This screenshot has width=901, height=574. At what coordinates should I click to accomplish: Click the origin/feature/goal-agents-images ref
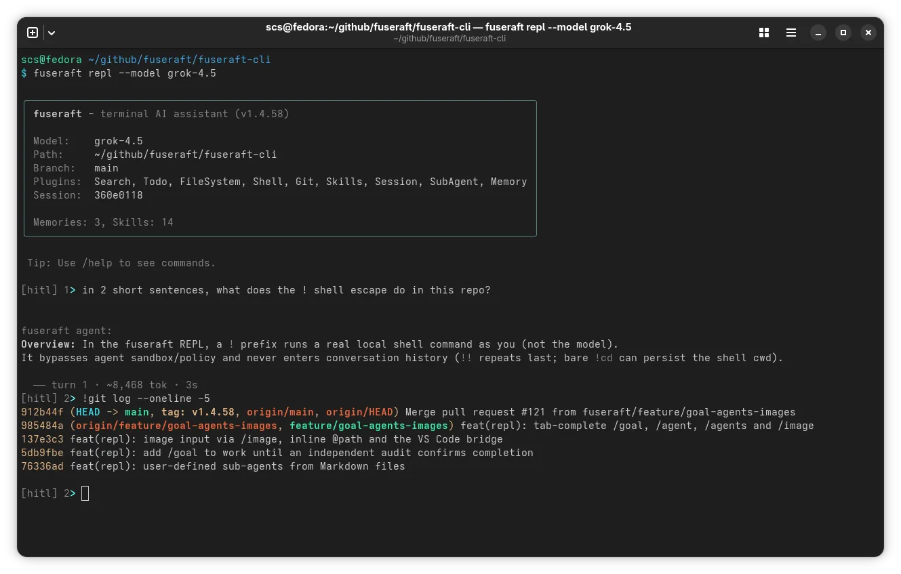[x=176, y=426]
